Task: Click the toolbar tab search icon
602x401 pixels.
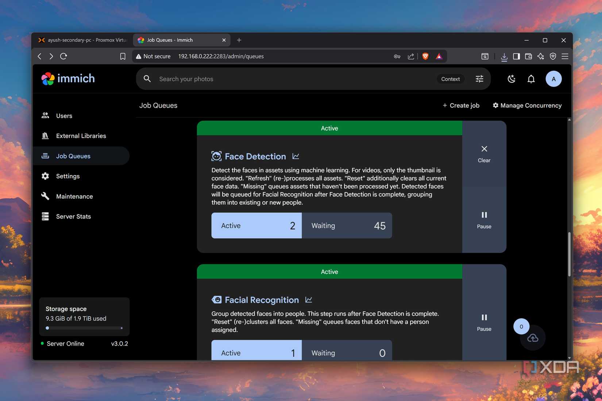Action: (485, 56)
